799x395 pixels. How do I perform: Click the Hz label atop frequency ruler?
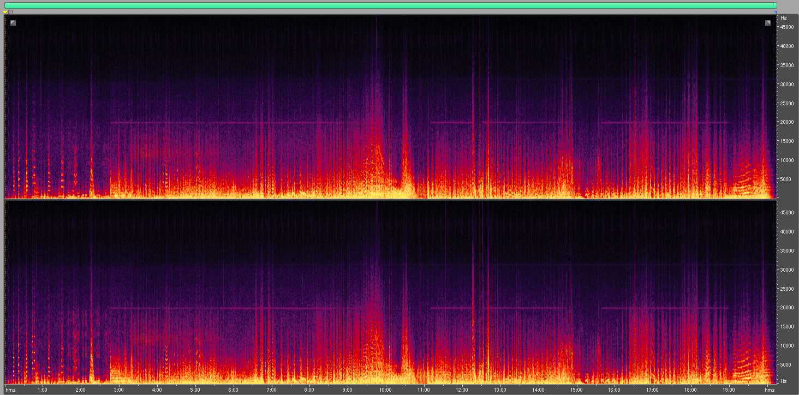(x=784, y=18)
